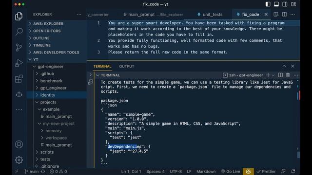Open terminal more actions ellipsis
Viewport: 312px width, 175px height.
click(296, 75)
